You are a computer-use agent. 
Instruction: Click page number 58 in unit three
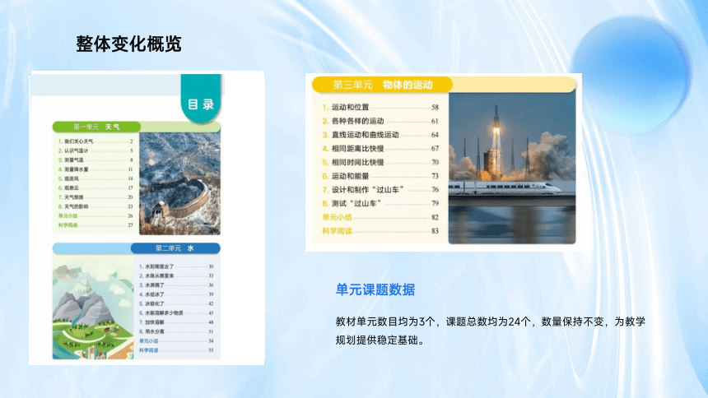click(x=435, y=108)
